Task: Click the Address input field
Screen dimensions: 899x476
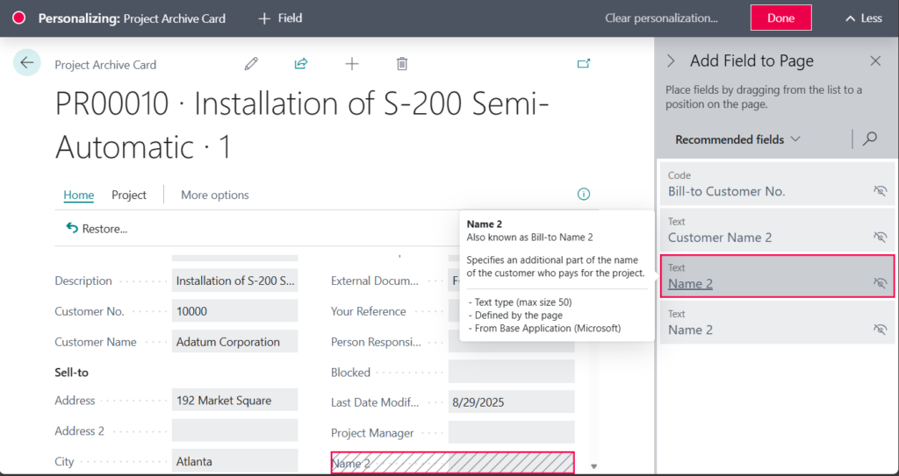Action: pyautogui.click(x=234, y=401)
